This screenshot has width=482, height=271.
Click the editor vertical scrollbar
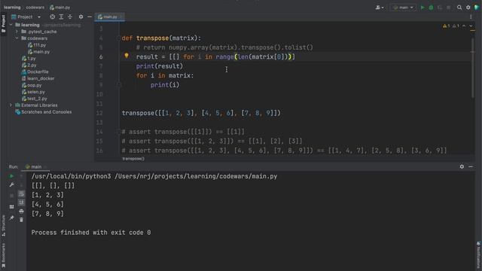(472, 68)
